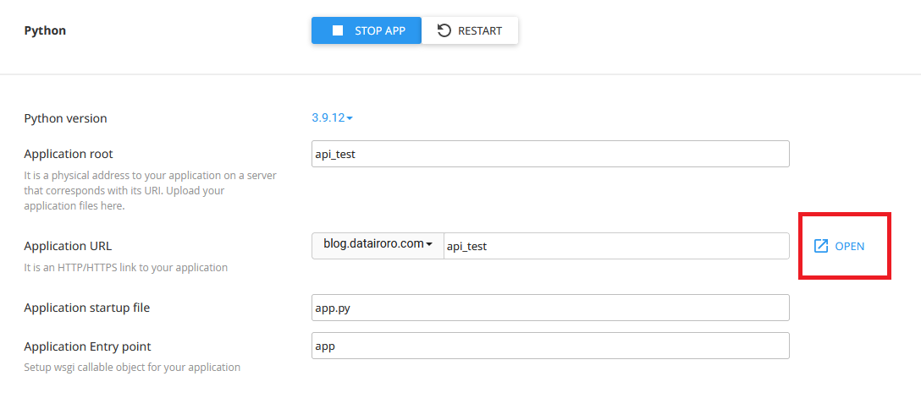Screen dimensions: 921x398
Task: Expand the Python version 3.9.12 dropdown
Action: pos(328,118)
